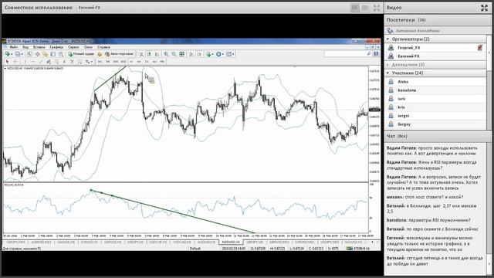Switch timeframe to H4
494x278 pixels.
139,62
